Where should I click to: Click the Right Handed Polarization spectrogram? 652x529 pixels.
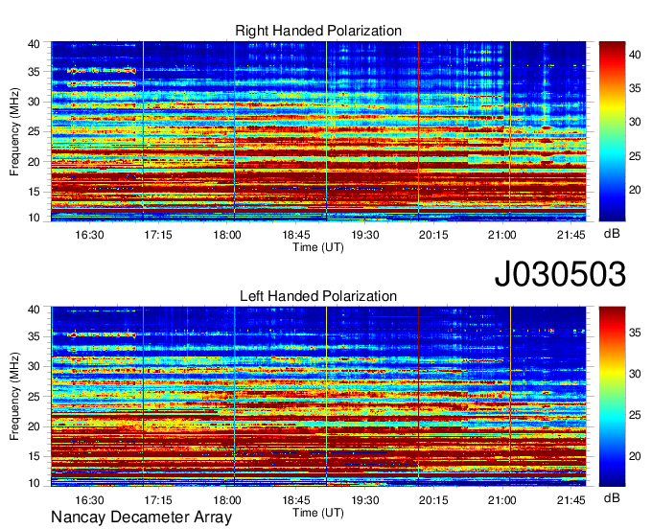[x=318, y=131]
